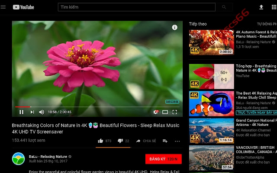Enter fullscreen mode
Screen dimensions: 277x173
[175, 112]
